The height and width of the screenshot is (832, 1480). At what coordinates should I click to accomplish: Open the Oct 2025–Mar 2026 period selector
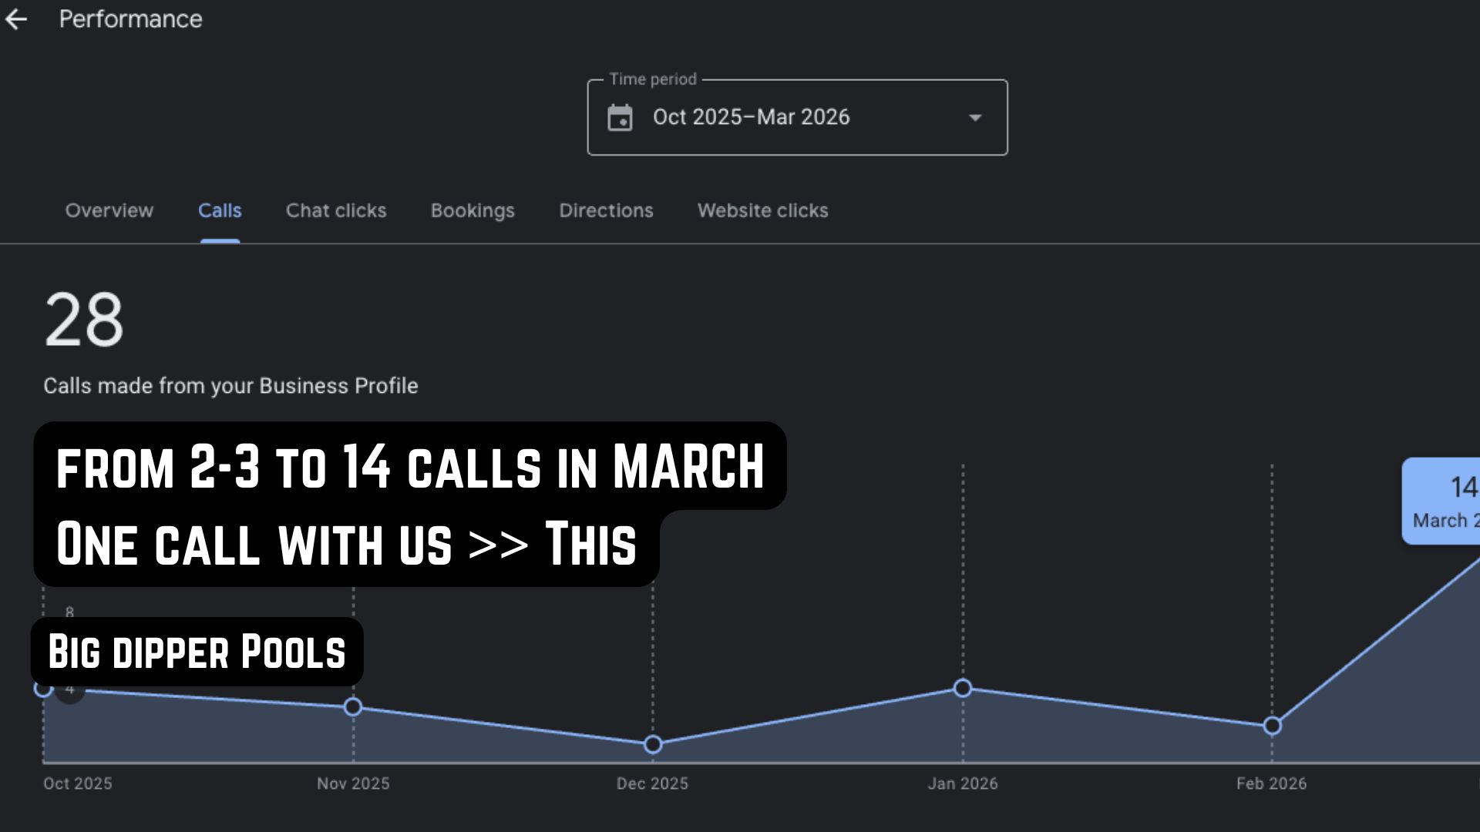pos(751,117)
